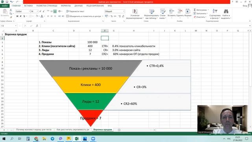Open Форматировать как таблицу gallery
Screen dimensions: 252x142
coord(151,14)
